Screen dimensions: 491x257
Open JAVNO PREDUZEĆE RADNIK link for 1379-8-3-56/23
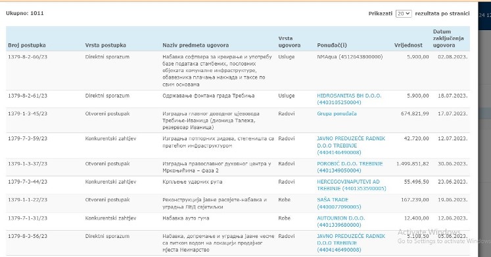click(x=351, y=243)
